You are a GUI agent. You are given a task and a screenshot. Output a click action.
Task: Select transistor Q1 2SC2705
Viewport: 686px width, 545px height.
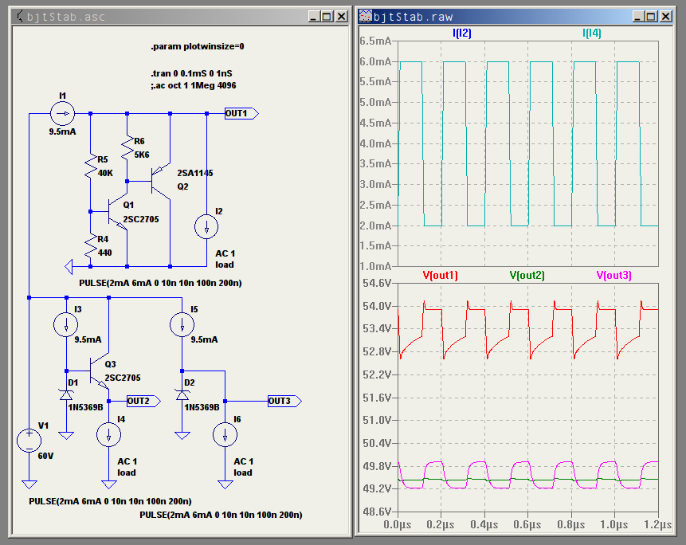point(117,212)
